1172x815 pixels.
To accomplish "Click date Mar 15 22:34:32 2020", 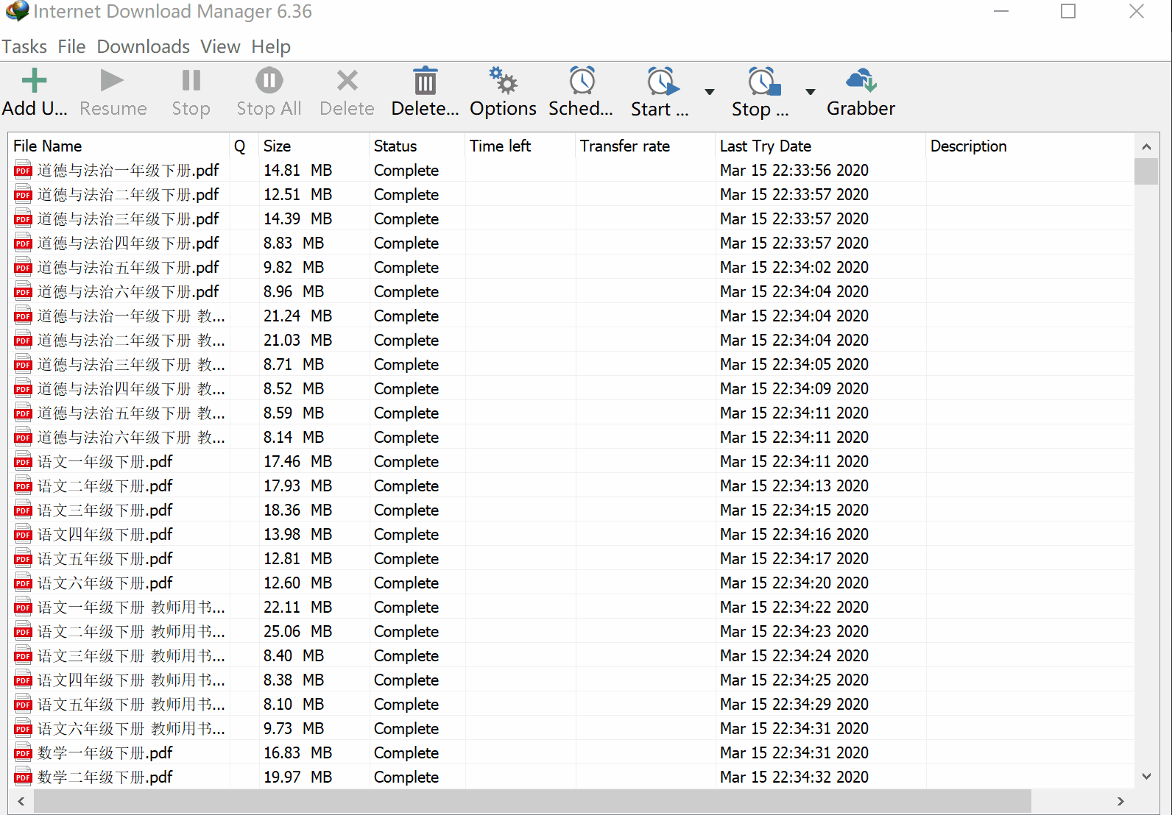I will (x=794, y=777).
